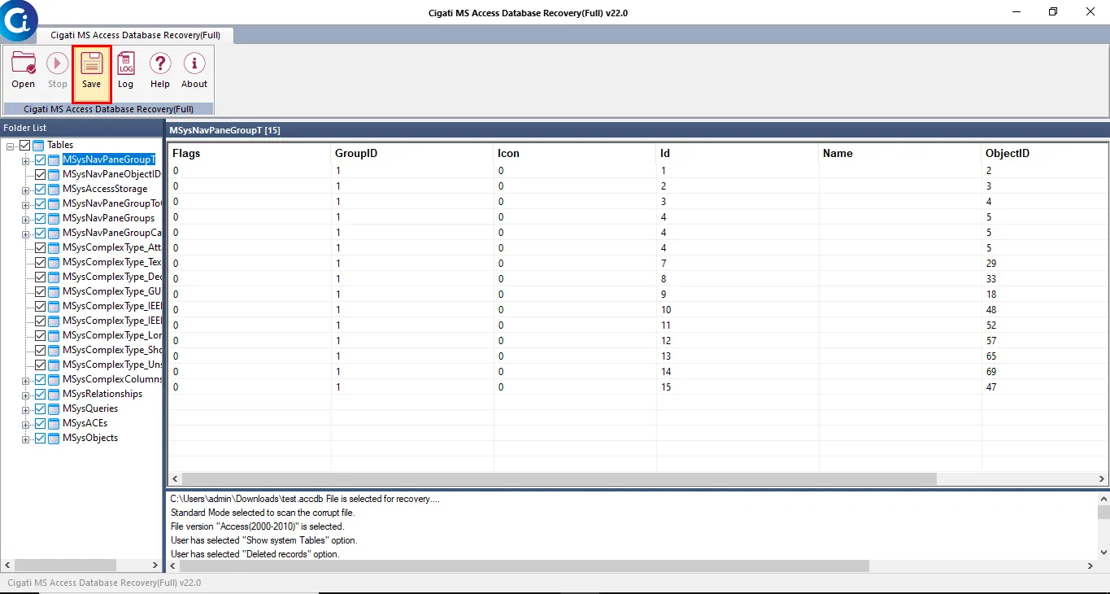Uncheck the MSysComplexColumns checkbox
1110x594 pixels.
[x=40, y=379]
